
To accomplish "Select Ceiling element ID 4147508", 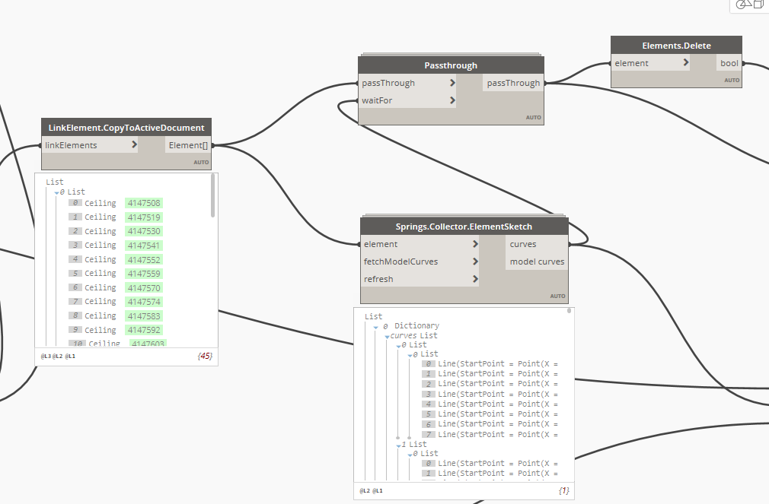I will pyautogui.click(x=144, y=203).
